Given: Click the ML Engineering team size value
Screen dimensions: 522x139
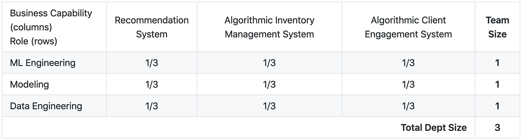Looking at the screenshot, I should pos(497,63).
